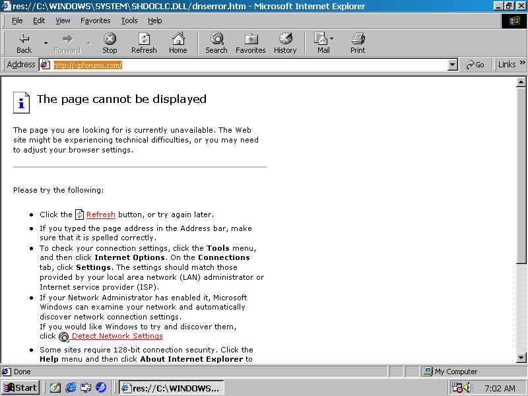528x396 pixels.
Task: Click the blue sphere icon in Quick Launch
Action: point(101,387)
